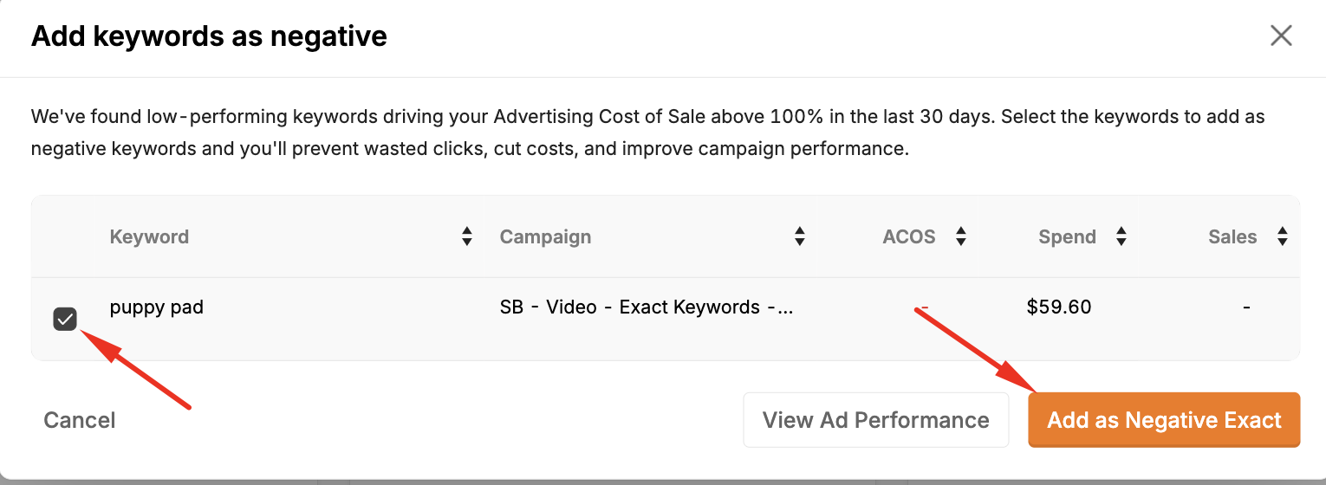
Task: Click the Spend column header text
Action: click(1067, 236)
